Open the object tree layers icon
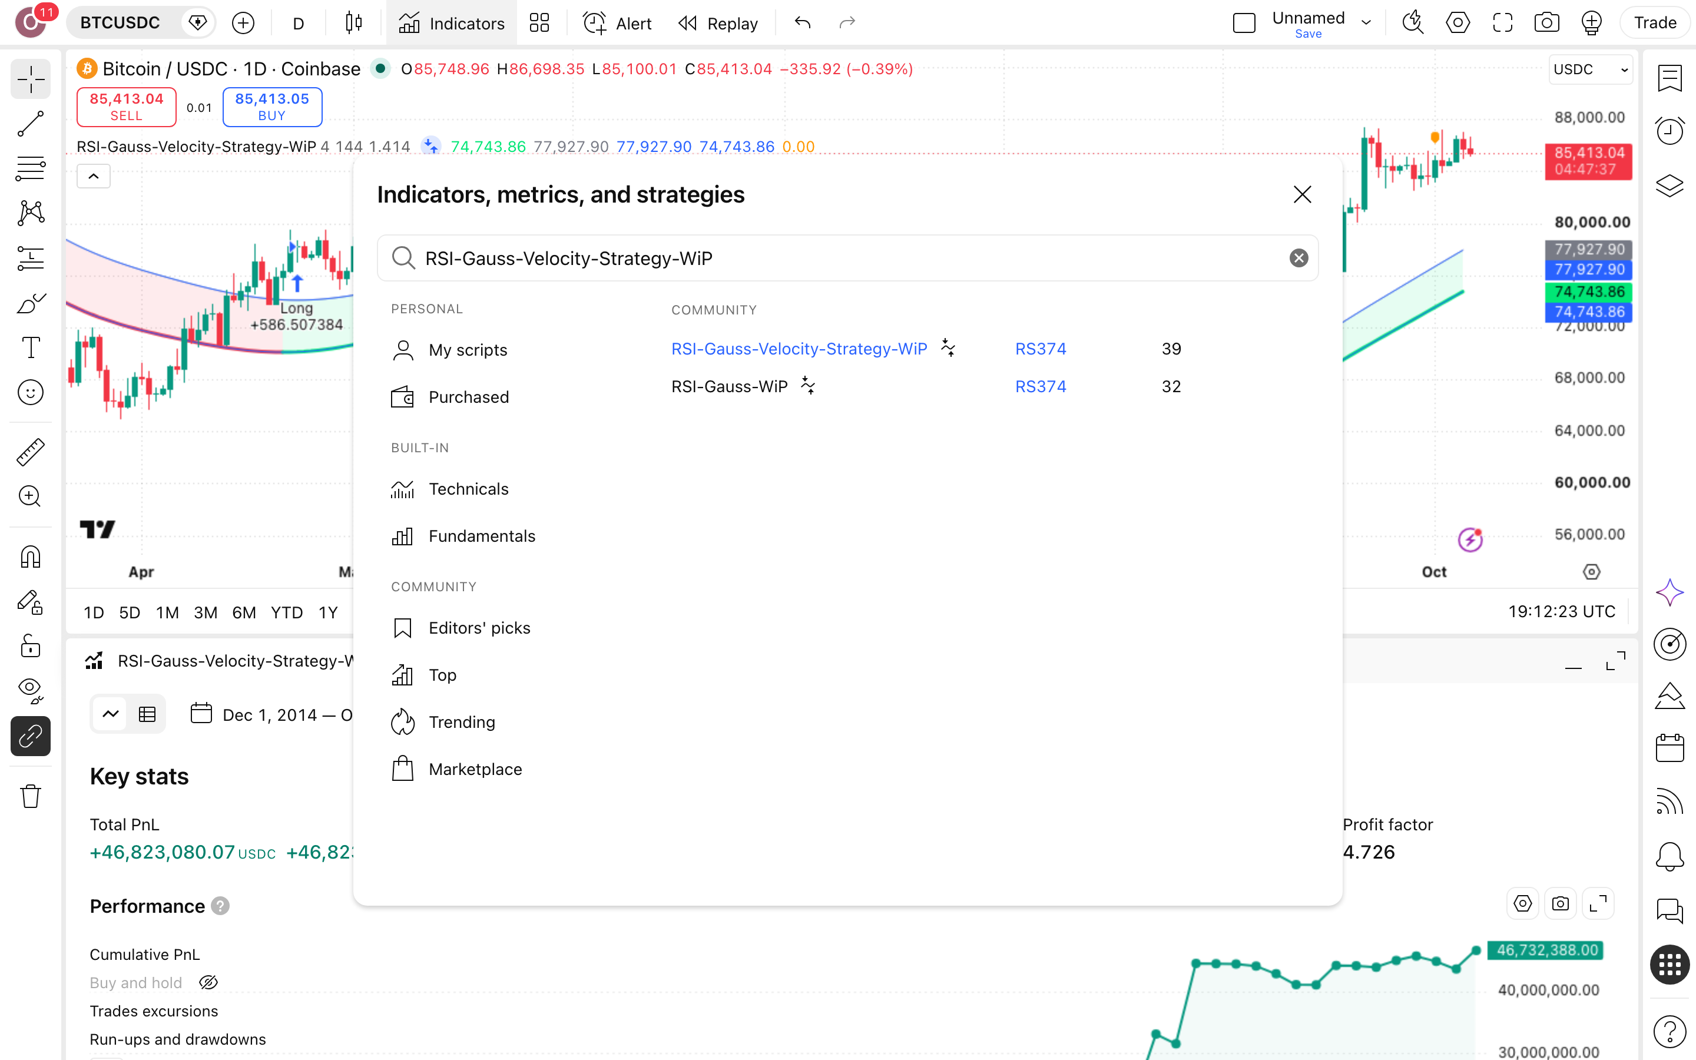Screen dimensions: 1696x1060 [x=1670, y=185]
